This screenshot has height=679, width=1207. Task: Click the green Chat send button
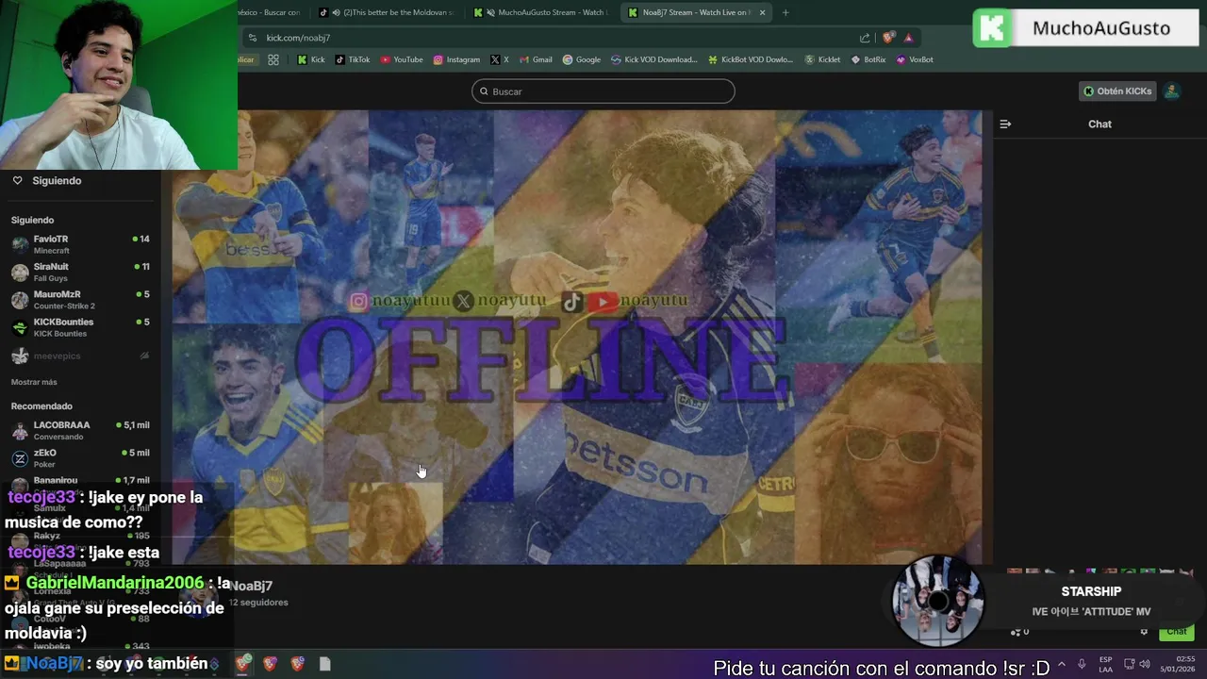pos(1176,632)
